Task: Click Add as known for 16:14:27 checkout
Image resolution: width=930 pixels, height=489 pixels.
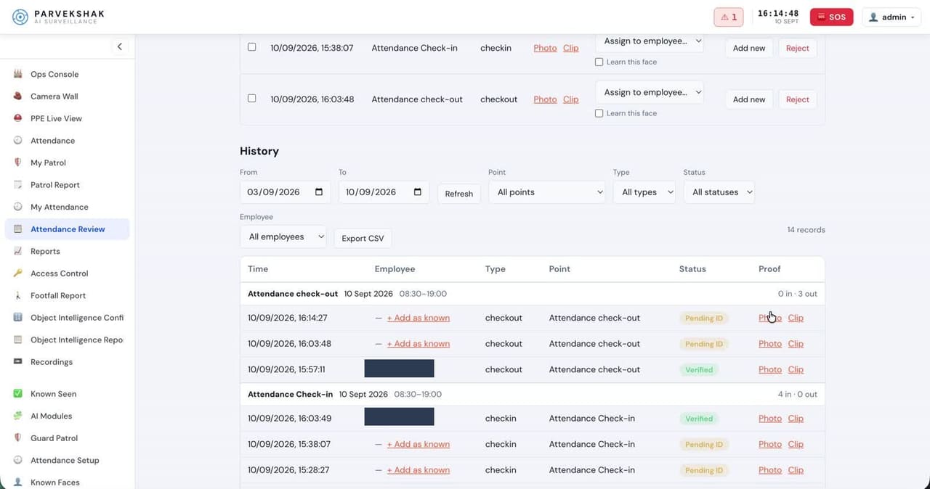Action: [x=418, y=318]
